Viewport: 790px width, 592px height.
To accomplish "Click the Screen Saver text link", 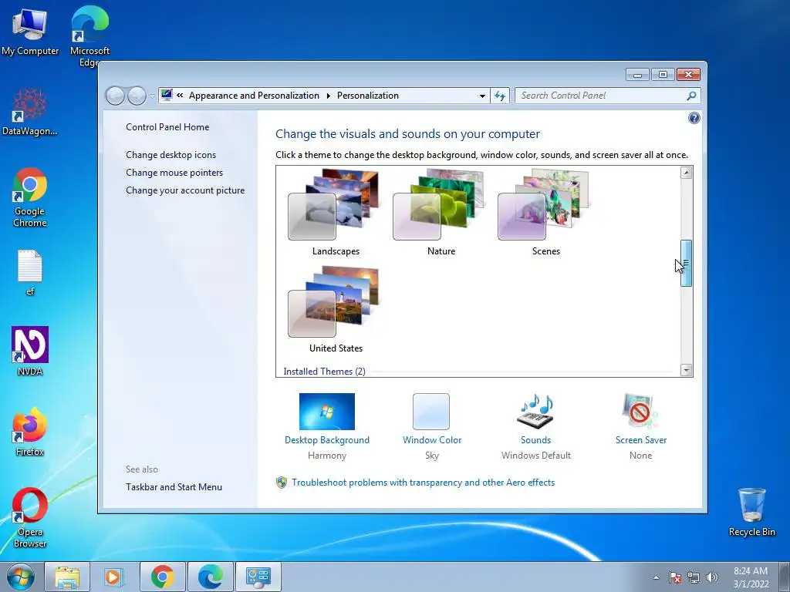I will pyautogui.click(x=641, y=440).
